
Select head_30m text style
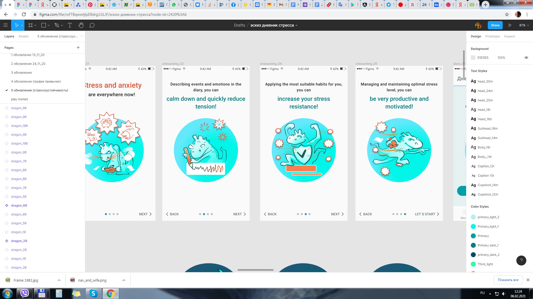pyautogui.click(x=482, y=81)
